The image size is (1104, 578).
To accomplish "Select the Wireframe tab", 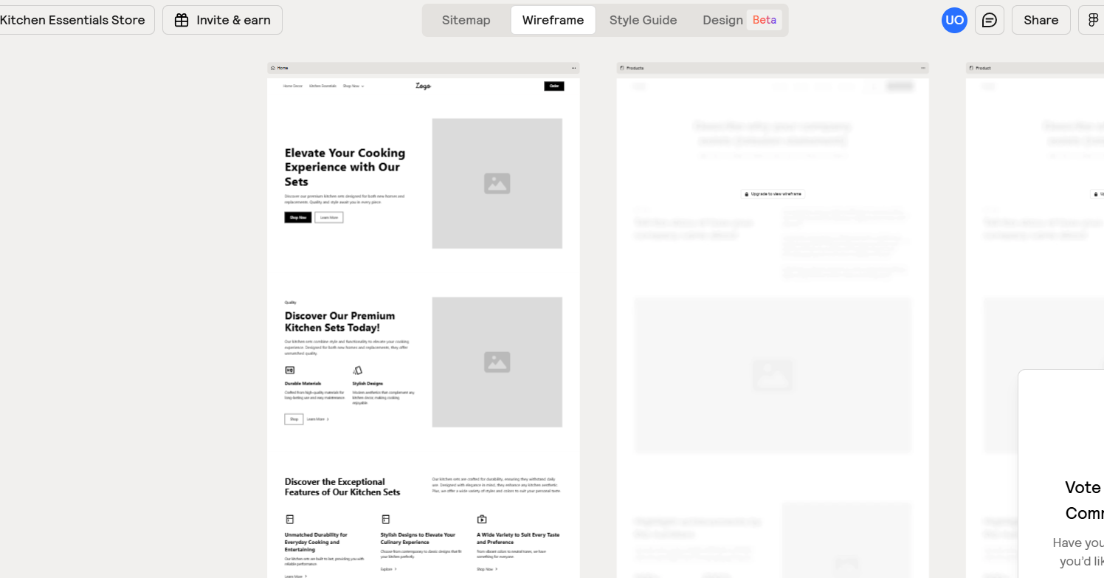I will point(553,20).
